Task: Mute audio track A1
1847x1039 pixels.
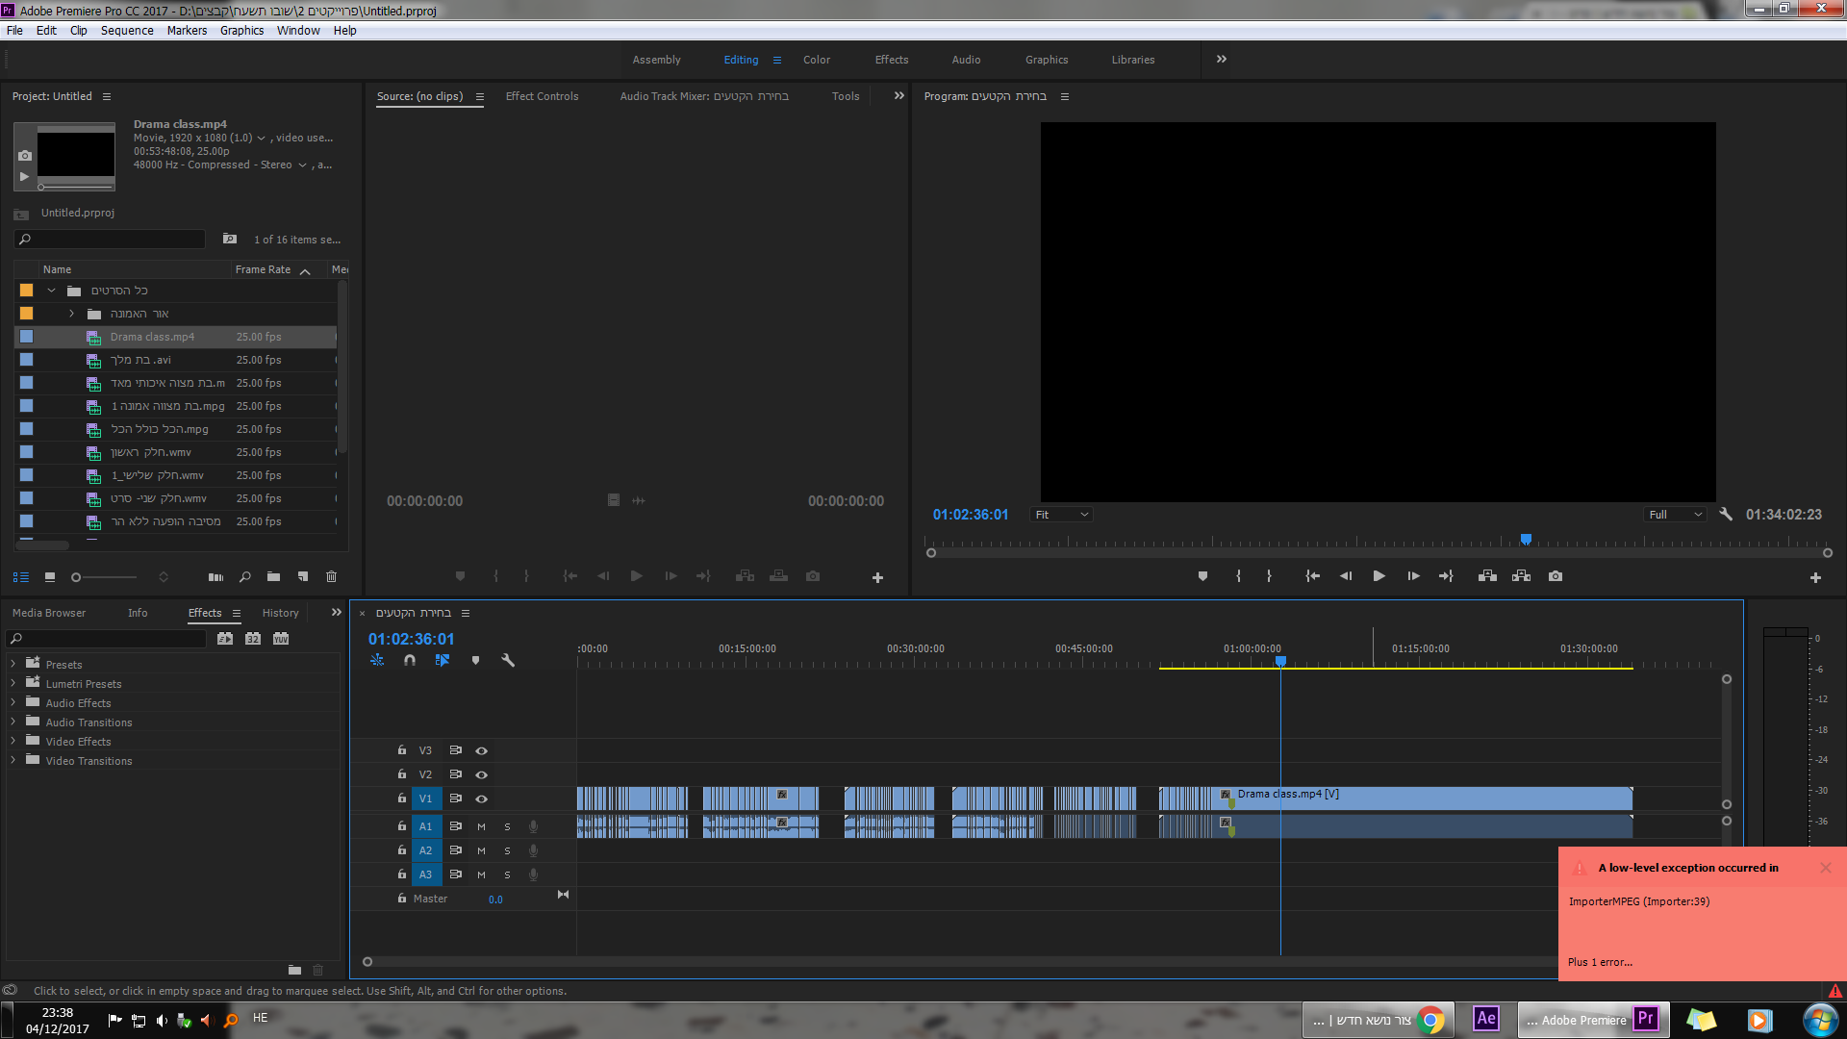Action: pyautogui.click(x=481, y=826)
